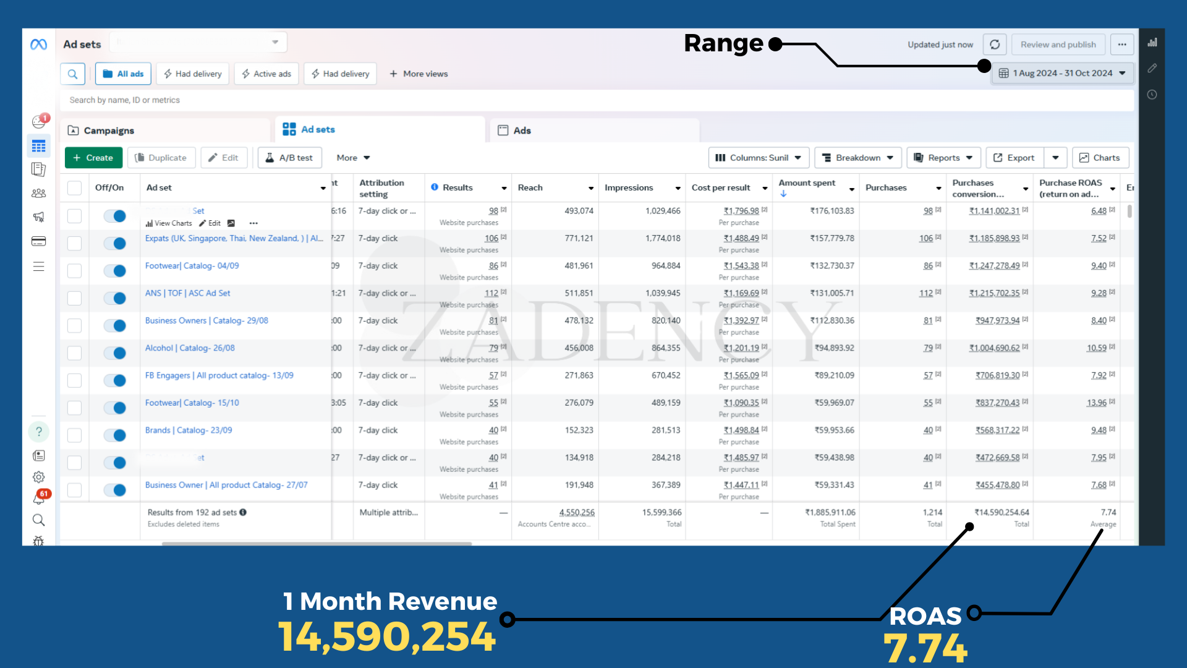Open the three-dots menu beside Review and publish
This screenshot has width=1187, height=668.
point(1122,45)
